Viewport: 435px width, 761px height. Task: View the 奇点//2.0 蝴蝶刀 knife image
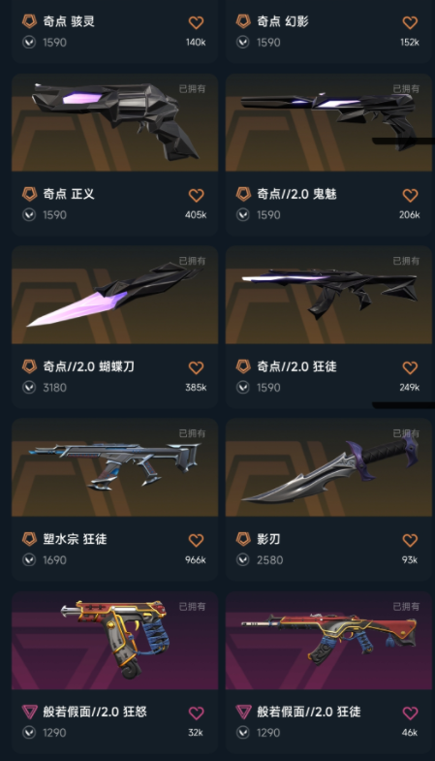pyautogui.click(x=115, y=295)
